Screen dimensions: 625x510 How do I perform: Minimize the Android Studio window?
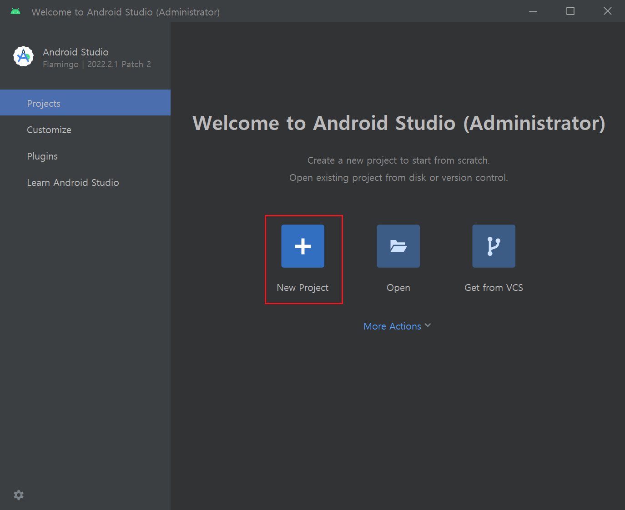tap(533, 11)
